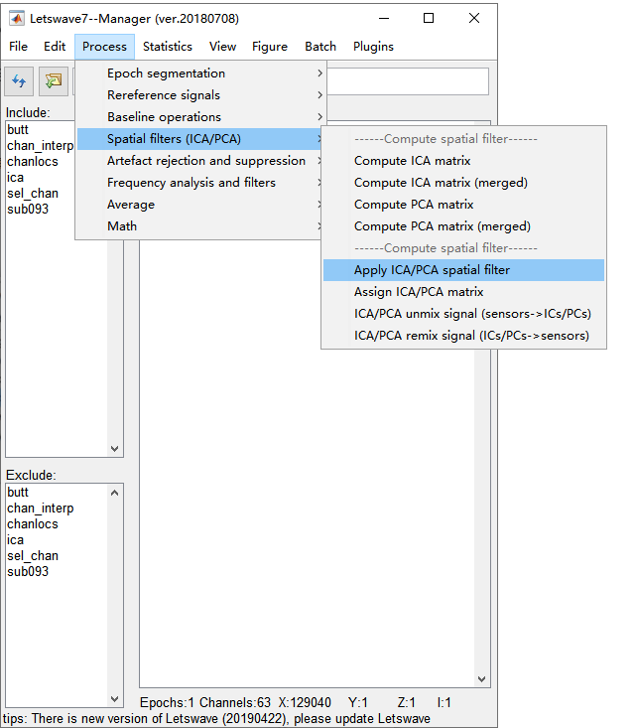Viewport: 635px width, 728px height.
Task: Select 'chanlocs' in the Include list
Action: [33, 162]
